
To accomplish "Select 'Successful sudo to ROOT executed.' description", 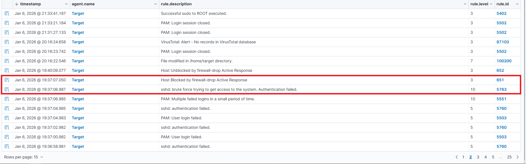I will pos(194,13).
